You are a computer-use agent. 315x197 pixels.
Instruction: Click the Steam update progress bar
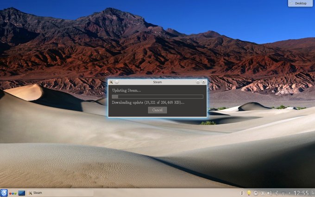157,97
